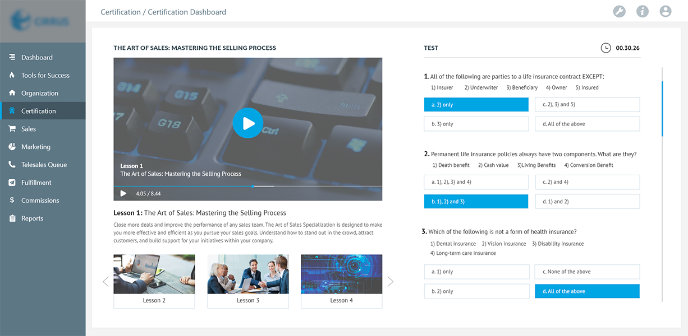This screenshot has height=336, width=688.
Task: Open Fulfillment in the sidebar
Action: pos(36,183)
